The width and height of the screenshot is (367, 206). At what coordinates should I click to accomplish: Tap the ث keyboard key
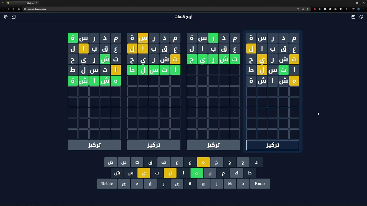tap(137, 162)
